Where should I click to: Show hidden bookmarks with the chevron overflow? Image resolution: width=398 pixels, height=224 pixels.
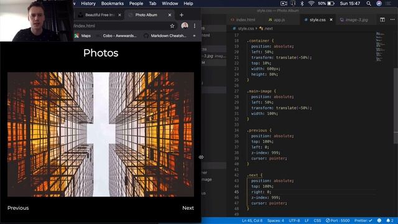tap(194, 36)
